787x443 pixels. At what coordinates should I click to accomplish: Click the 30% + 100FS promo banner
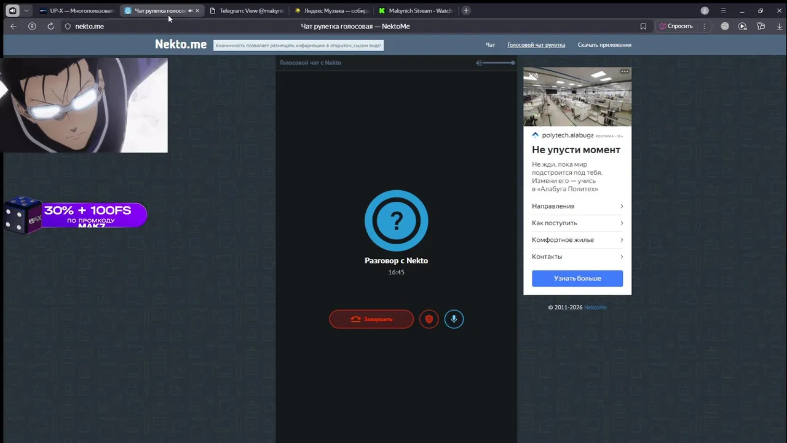tap(76, 215)
